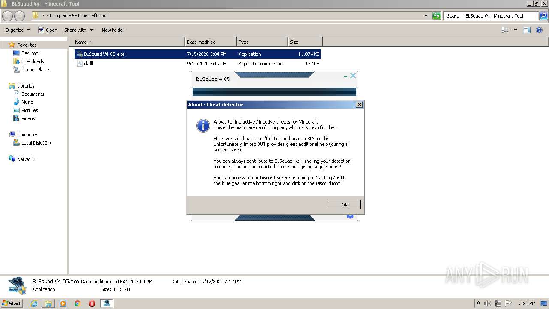
Task: Sort files by the Type column
Action: 262,42
